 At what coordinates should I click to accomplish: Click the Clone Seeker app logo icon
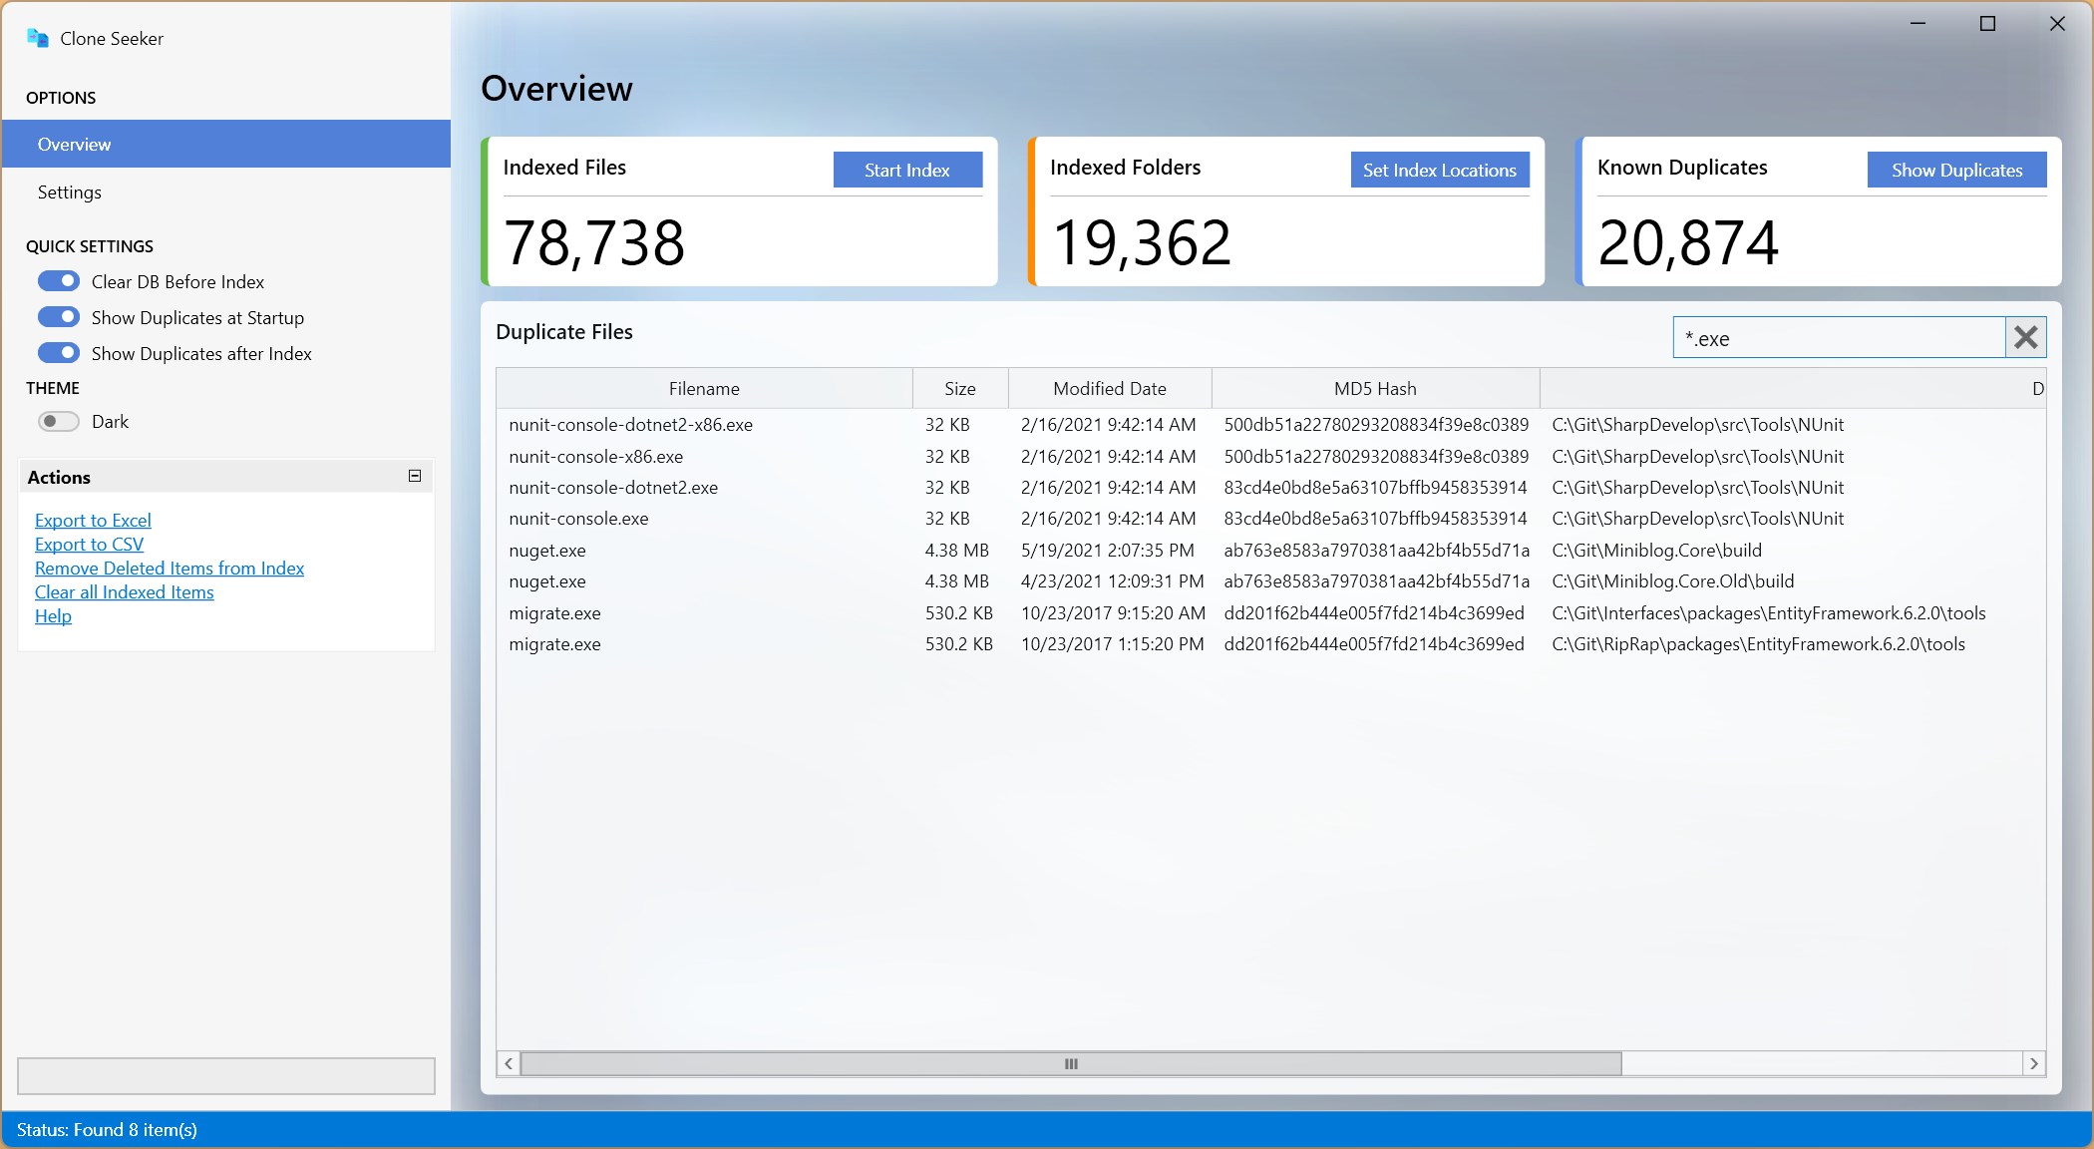point(38,38)
